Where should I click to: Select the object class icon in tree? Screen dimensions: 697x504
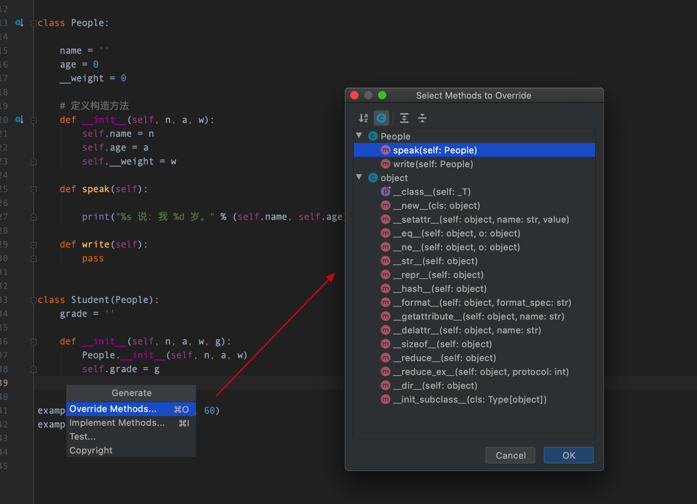[x=373, y=178]
